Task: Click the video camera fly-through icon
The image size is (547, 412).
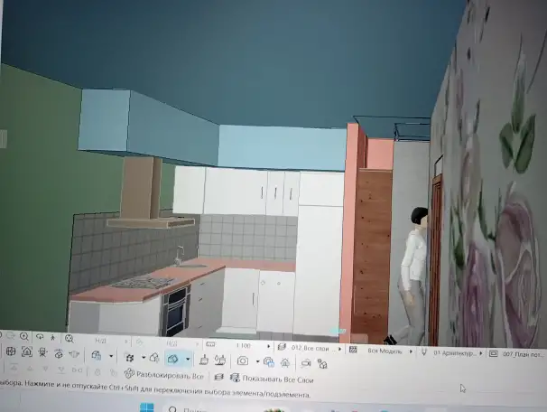Action: [306, 363]
